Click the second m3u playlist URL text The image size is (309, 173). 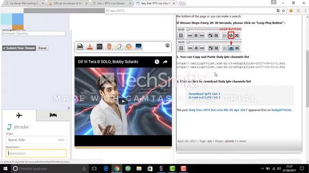point(231,67)
